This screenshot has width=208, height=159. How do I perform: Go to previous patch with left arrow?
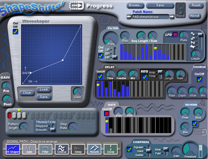click(x=129, y=17)
